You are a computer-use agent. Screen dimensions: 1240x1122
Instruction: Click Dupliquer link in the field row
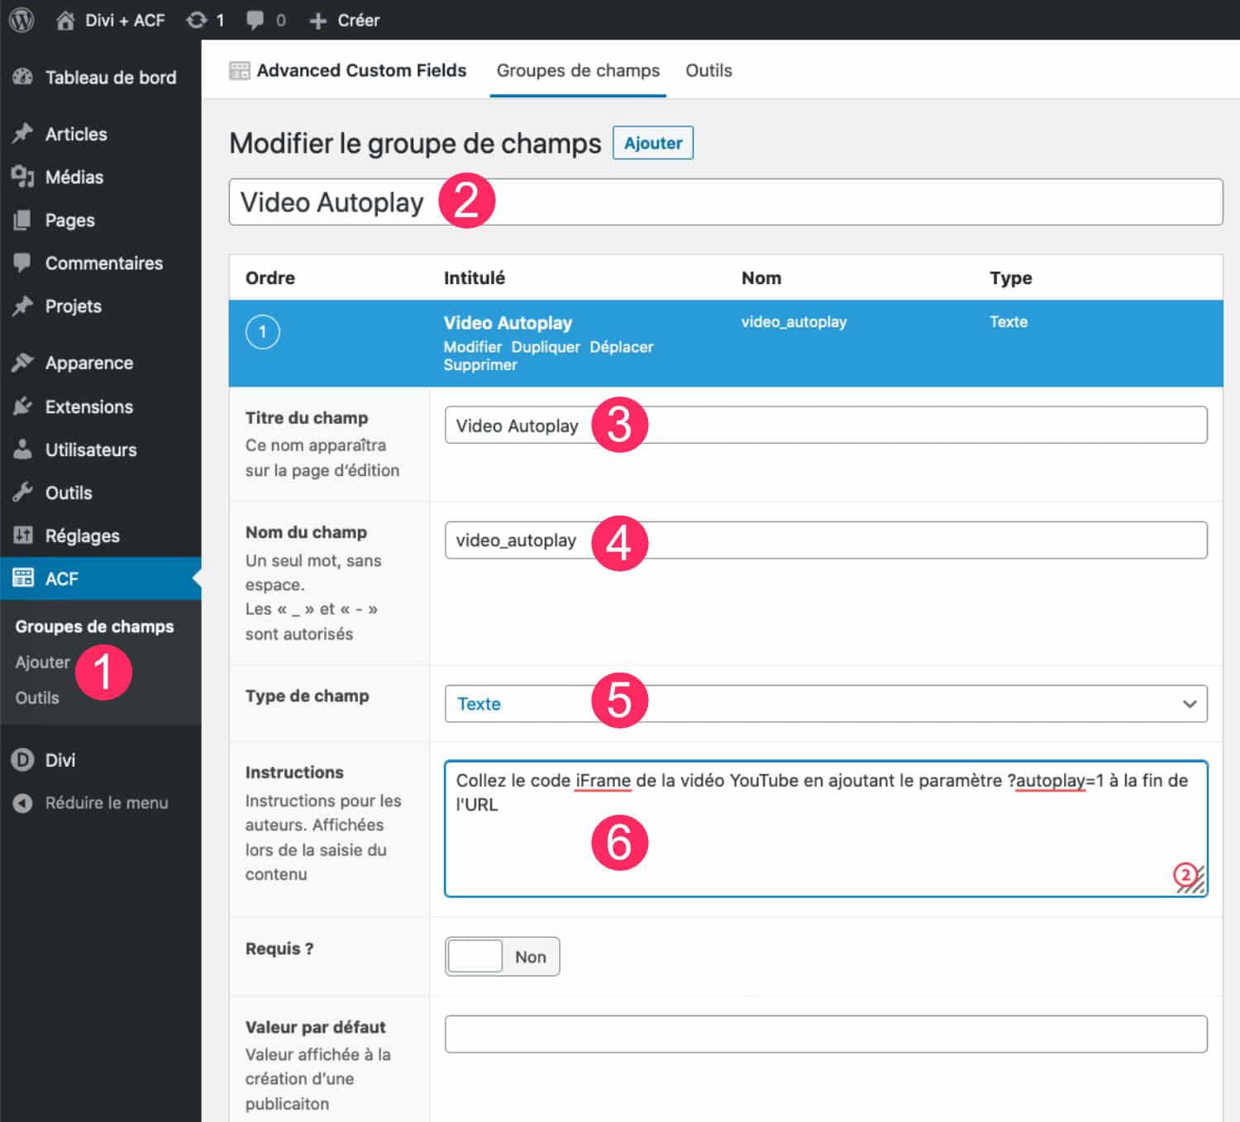pyautogui.click(x=546, y=347)
